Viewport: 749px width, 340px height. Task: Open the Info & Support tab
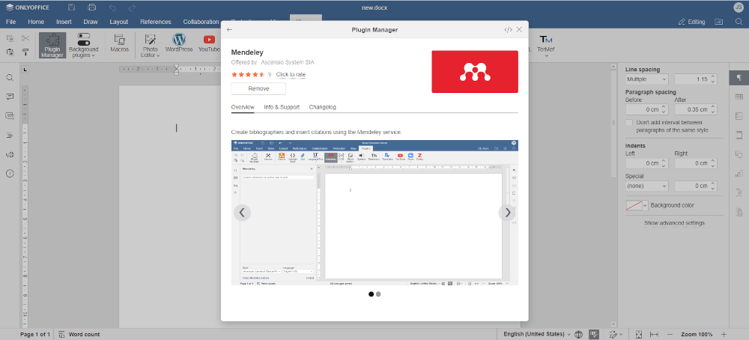282,107
